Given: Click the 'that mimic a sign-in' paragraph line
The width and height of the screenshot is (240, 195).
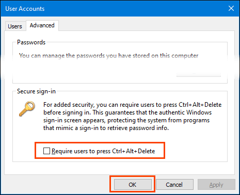Looking at the screenshot, I should (x=106, y=128).
